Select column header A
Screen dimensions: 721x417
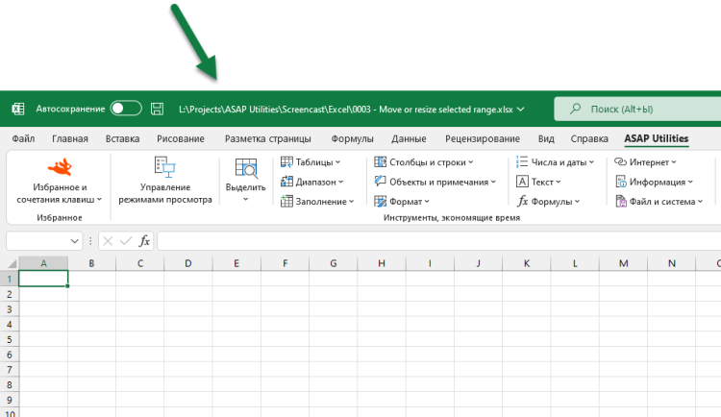(43, 263)
